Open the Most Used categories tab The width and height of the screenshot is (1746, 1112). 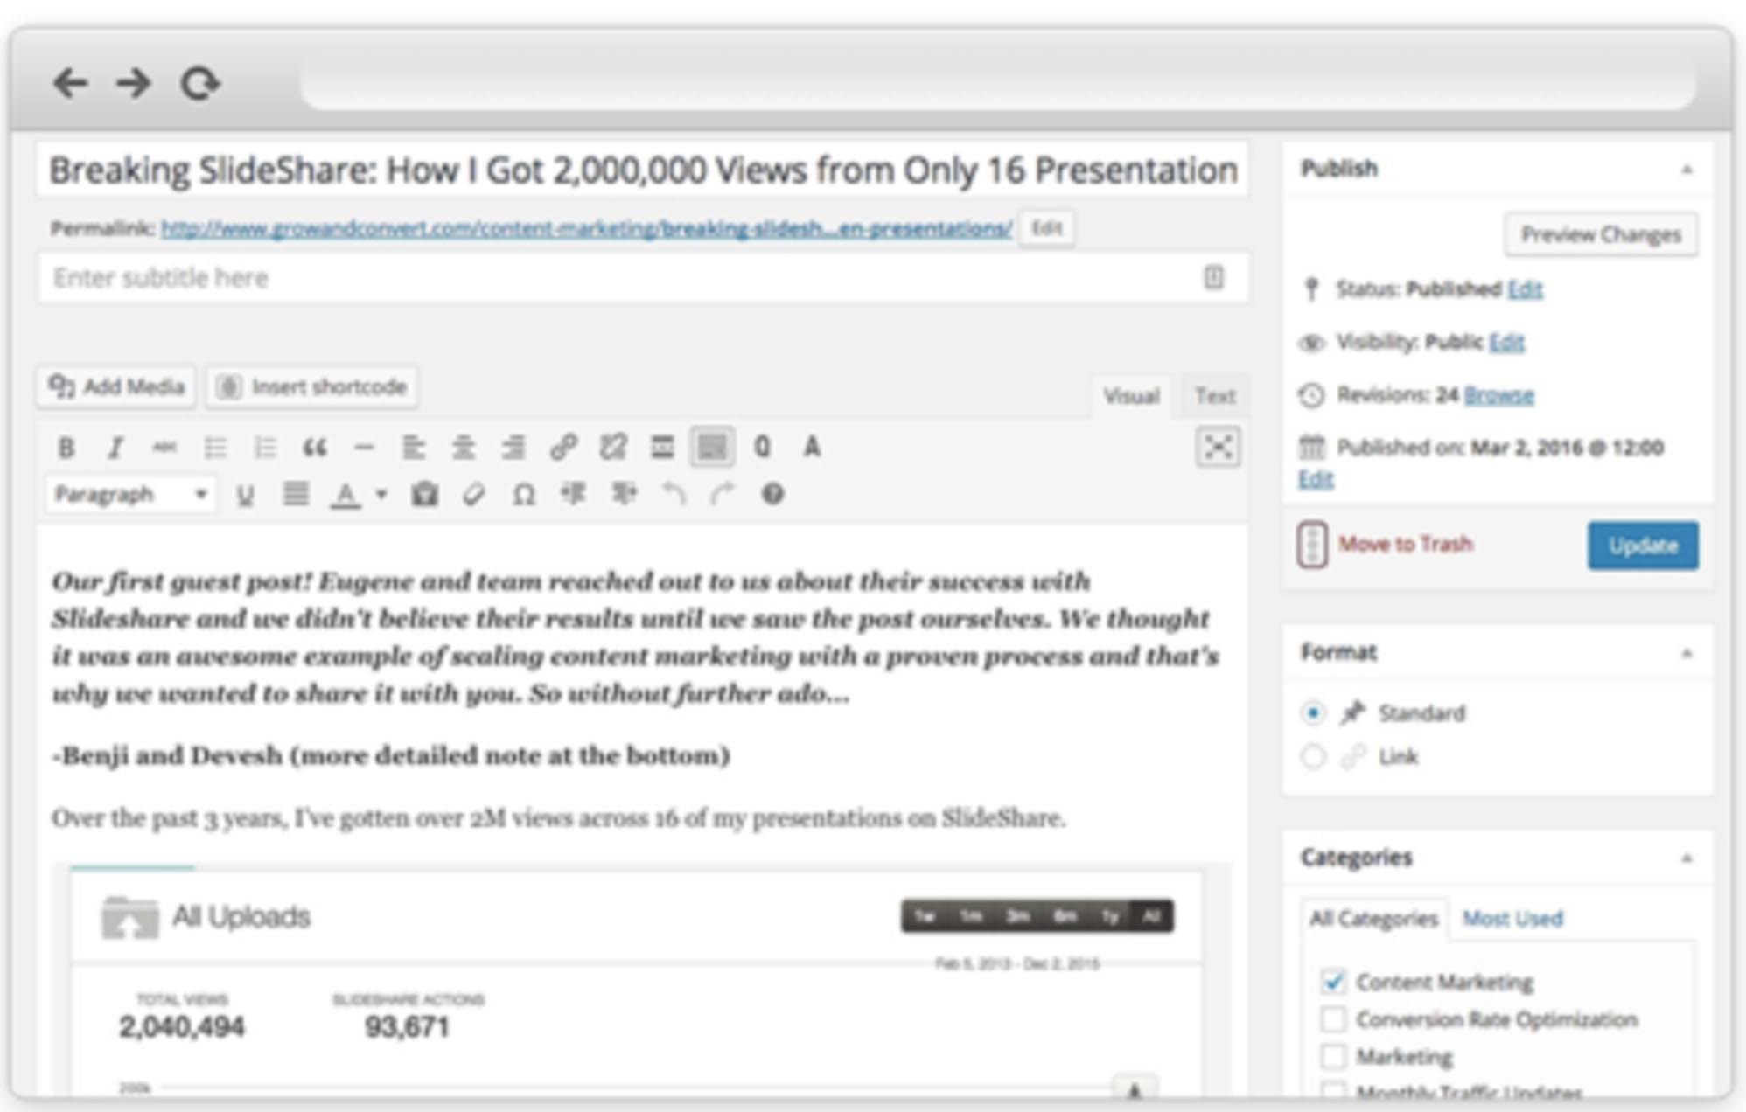pos(1512,919)
